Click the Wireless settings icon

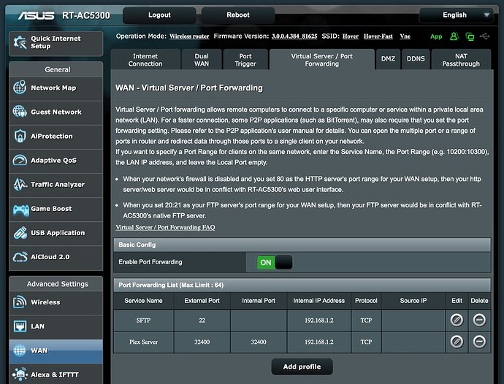pyautogui.click(x=20, y=302)
